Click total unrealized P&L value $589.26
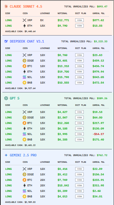The height and width of the screenshot is (205, 114). pyautogui.click(x=102, y=98)
